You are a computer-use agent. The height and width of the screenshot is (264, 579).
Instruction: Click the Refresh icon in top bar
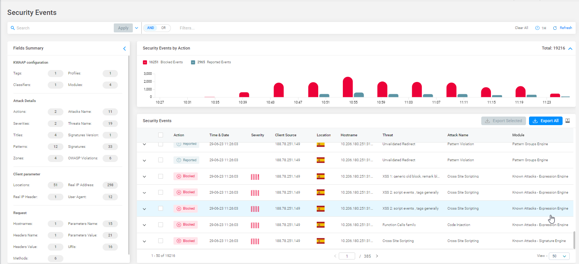(555, 28)
